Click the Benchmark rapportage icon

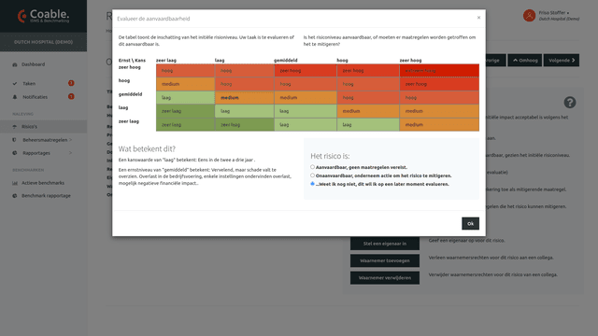(x=15, y=196)
